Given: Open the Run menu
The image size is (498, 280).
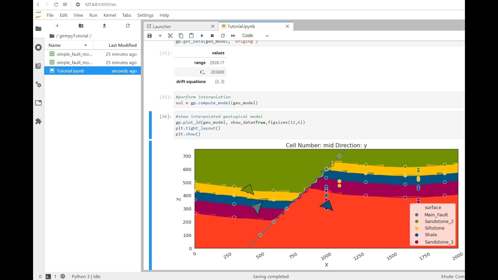Looking at the screenshot, I should (93, 15).
